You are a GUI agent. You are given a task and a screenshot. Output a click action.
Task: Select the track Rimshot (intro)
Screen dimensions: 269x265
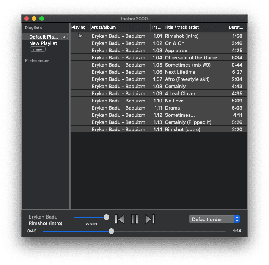(159, 36)
